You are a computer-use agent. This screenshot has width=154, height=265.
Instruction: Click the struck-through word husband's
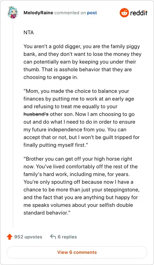click(x=36, y=114)
